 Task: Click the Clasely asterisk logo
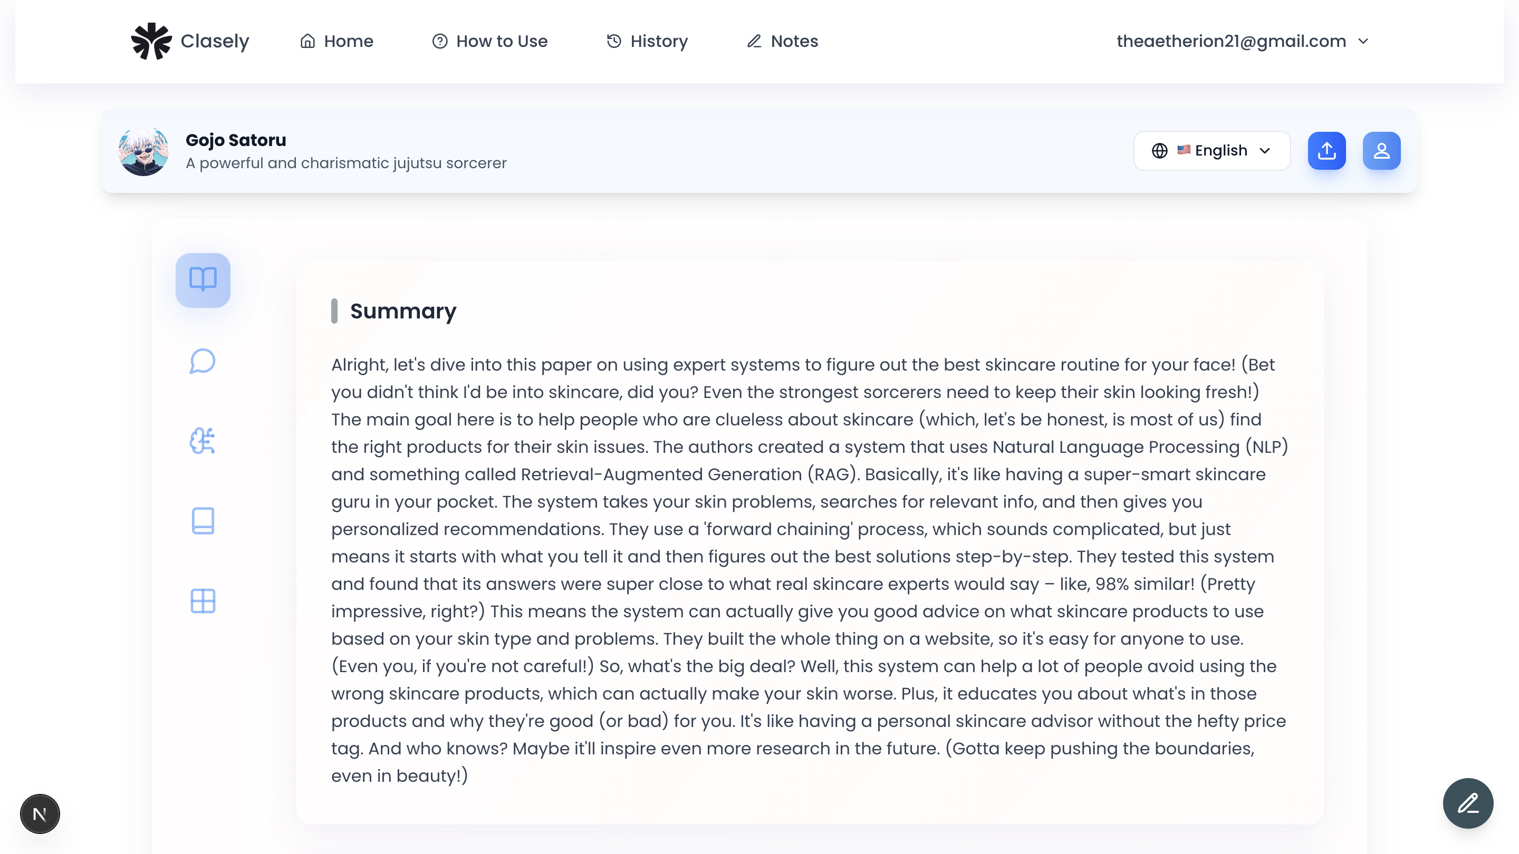click(x=151, y=41)
